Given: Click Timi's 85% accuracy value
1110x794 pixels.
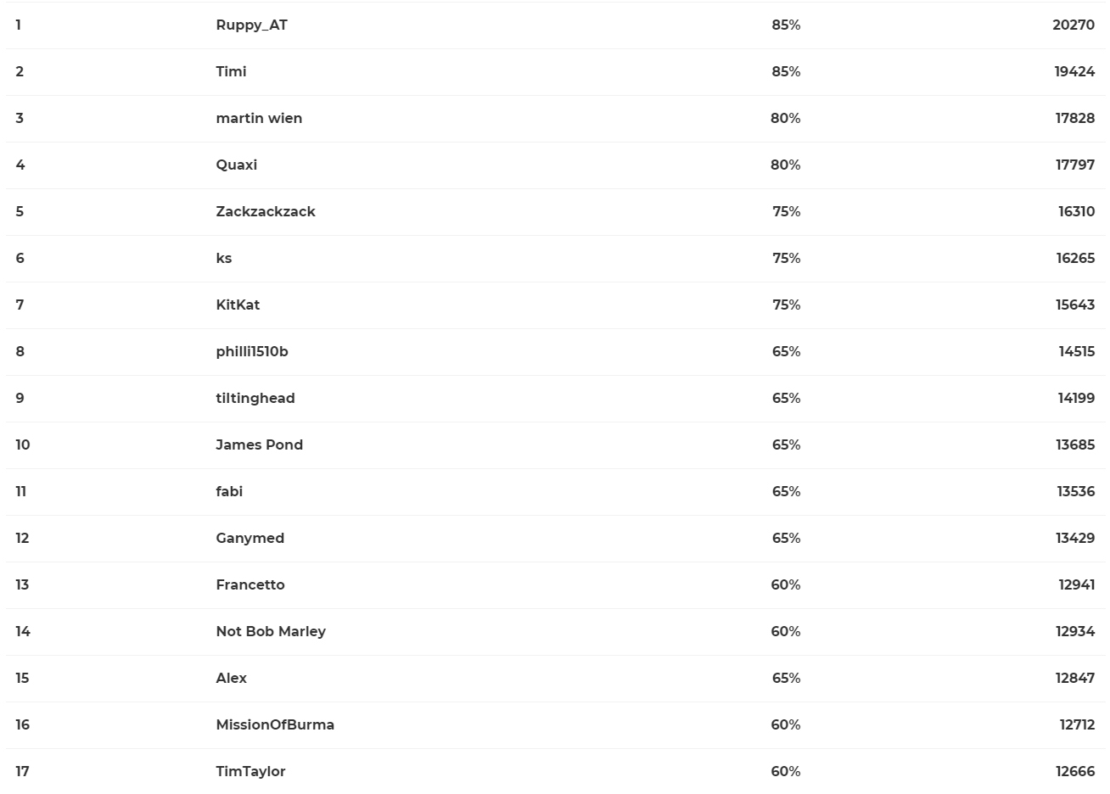Looking at the screenshot, I should point(785,71).
